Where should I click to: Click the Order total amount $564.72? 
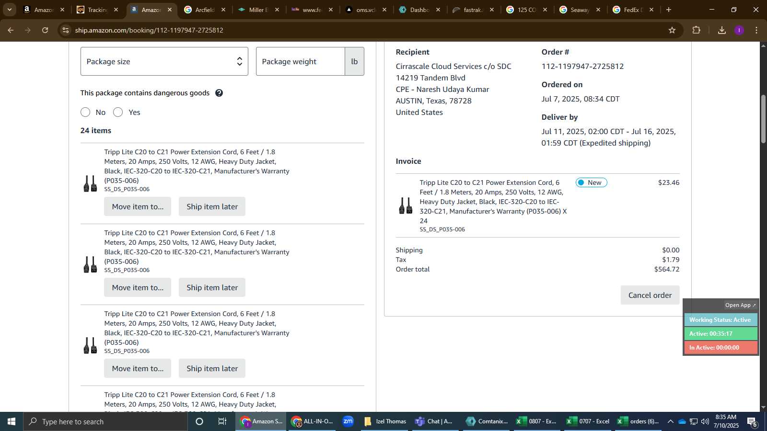tap(667, 269)
